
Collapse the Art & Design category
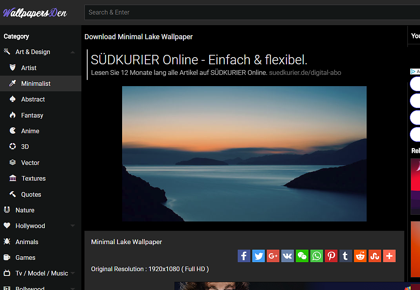[73, 52]
